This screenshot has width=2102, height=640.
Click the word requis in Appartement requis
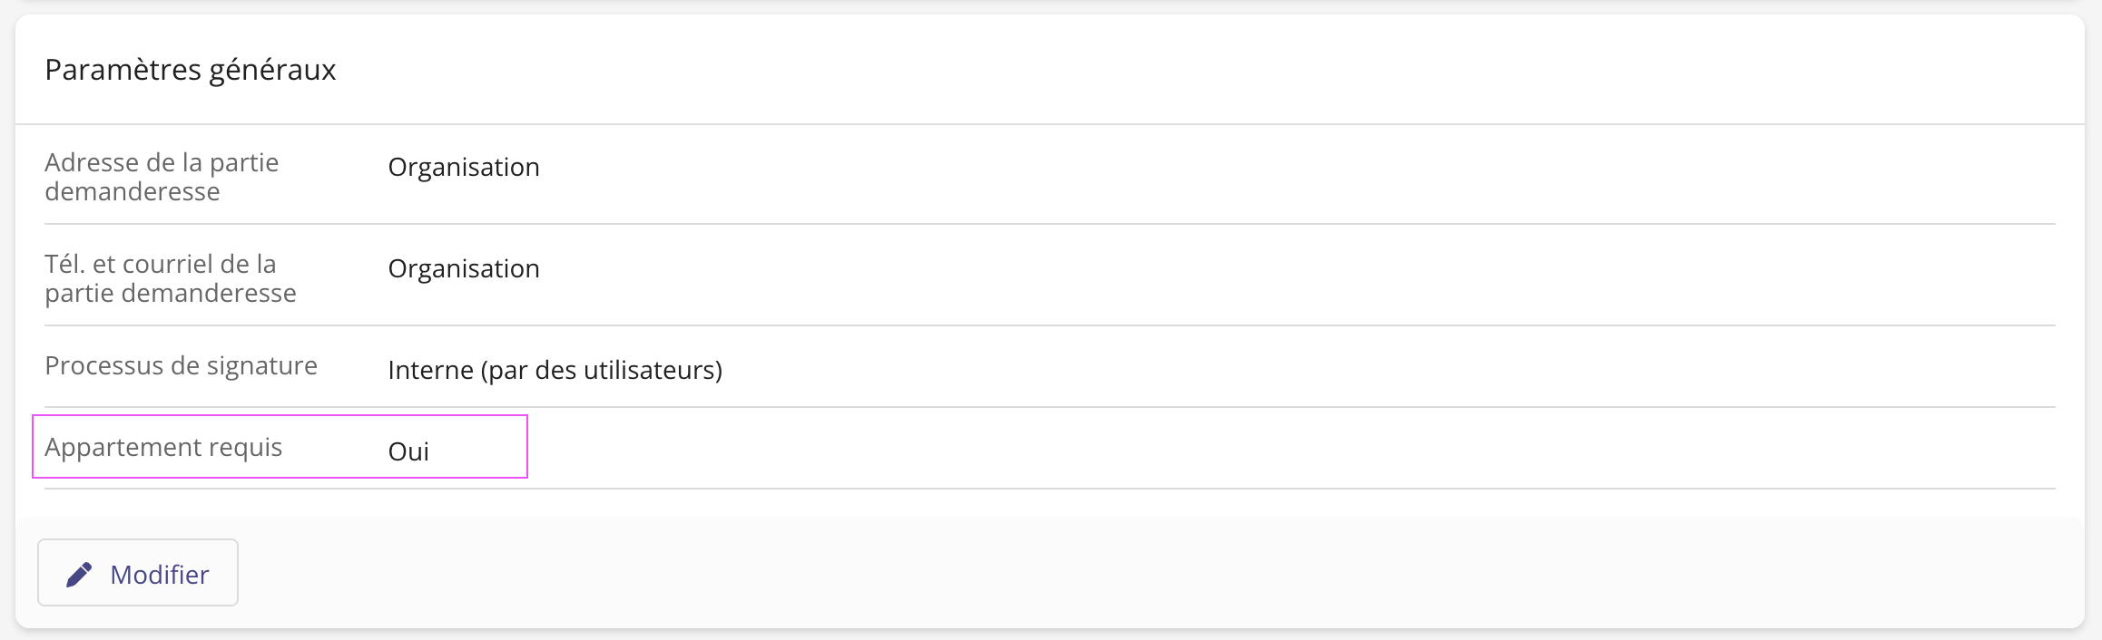tap(245, 448)
